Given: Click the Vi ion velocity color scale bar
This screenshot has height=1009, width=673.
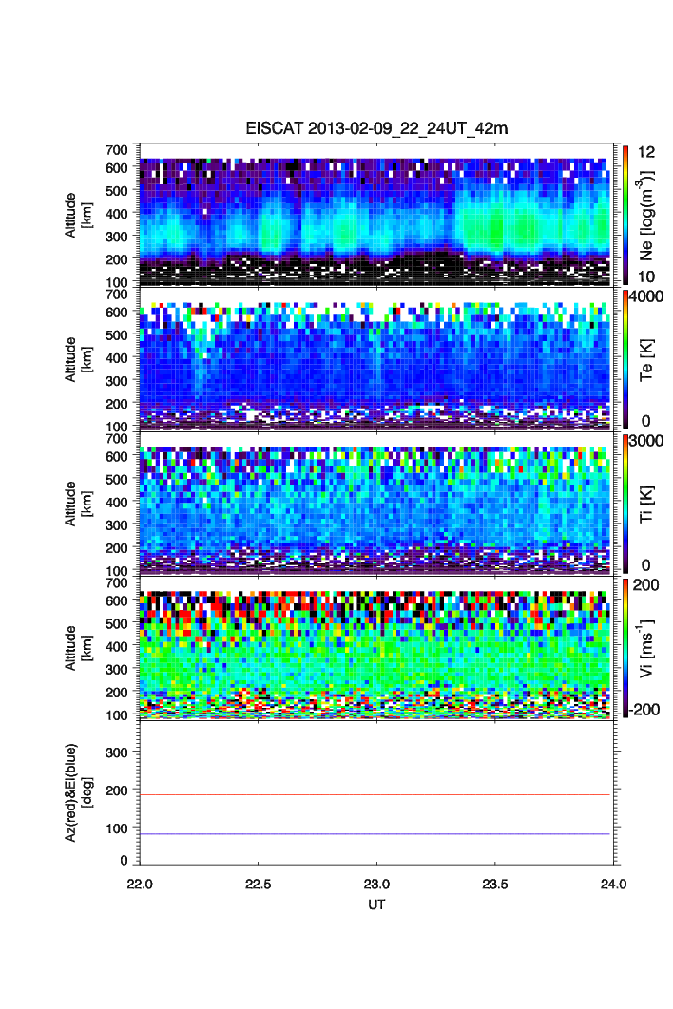Looking at the screenshot, I should pyautogui.click(x=625, y=648).
